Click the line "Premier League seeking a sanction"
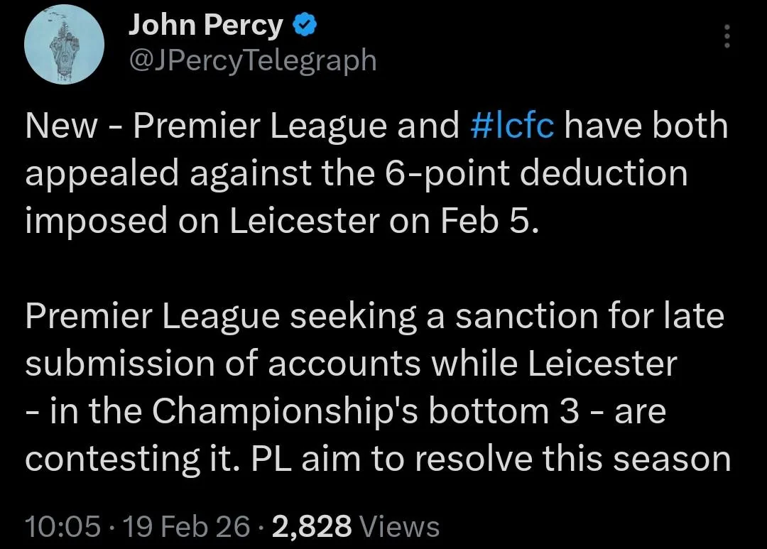 coord(373,316)
